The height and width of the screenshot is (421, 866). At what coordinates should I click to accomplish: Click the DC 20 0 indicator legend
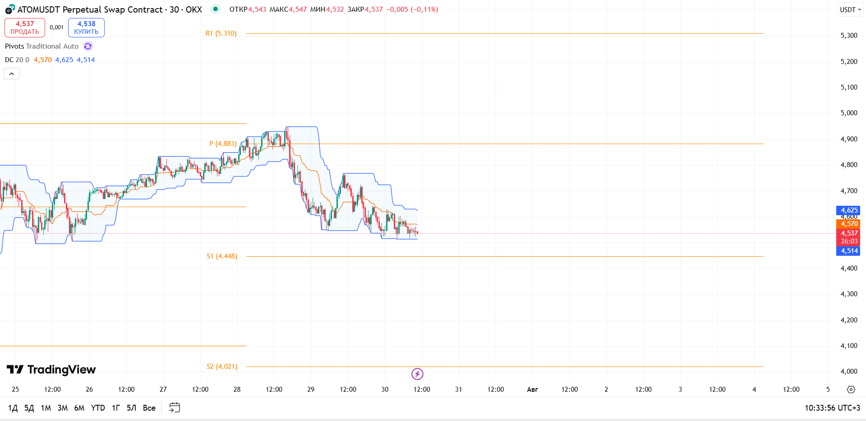pos(17,60)
